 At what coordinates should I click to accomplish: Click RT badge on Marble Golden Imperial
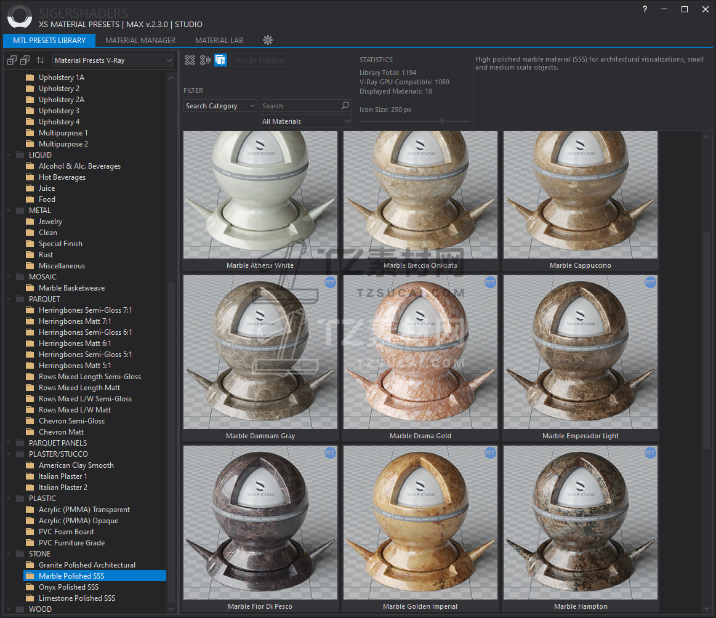click(490, 453)
